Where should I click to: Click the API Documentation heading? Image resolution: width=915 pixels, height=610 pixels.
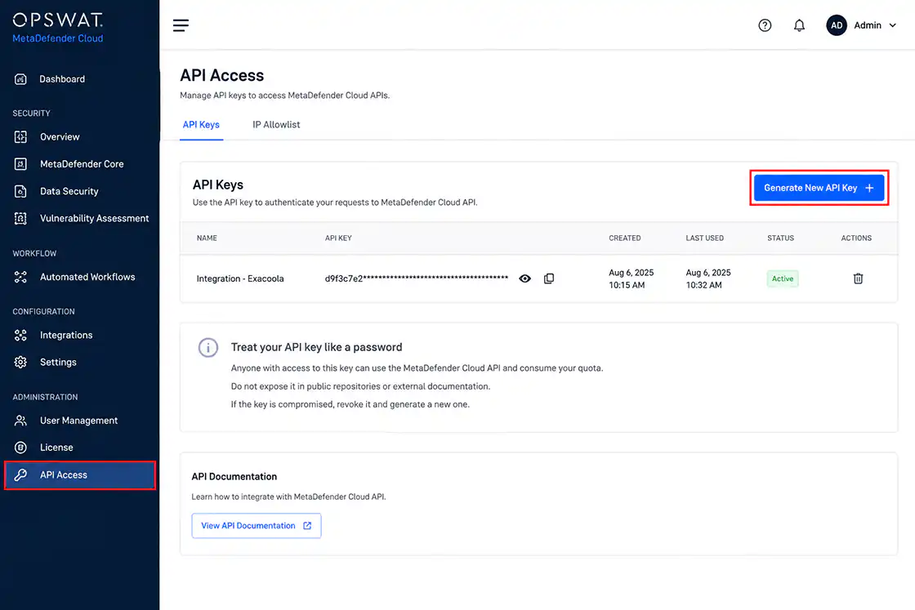tap(234, 476)
